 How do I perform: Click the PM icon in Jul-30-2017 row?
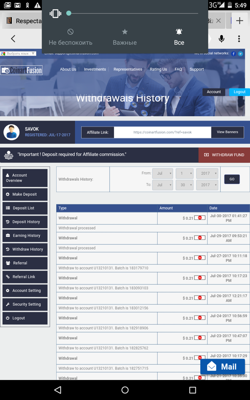(x=200, y=218)
